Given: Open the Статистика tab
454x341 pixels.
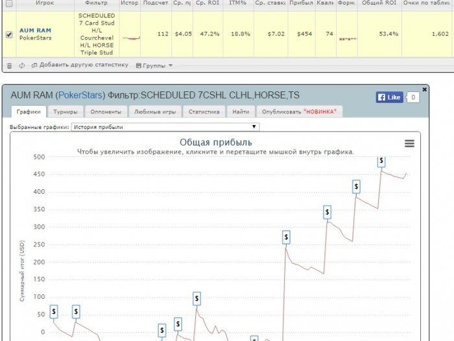Looking at the screenshot, I should tap(204, 112).
